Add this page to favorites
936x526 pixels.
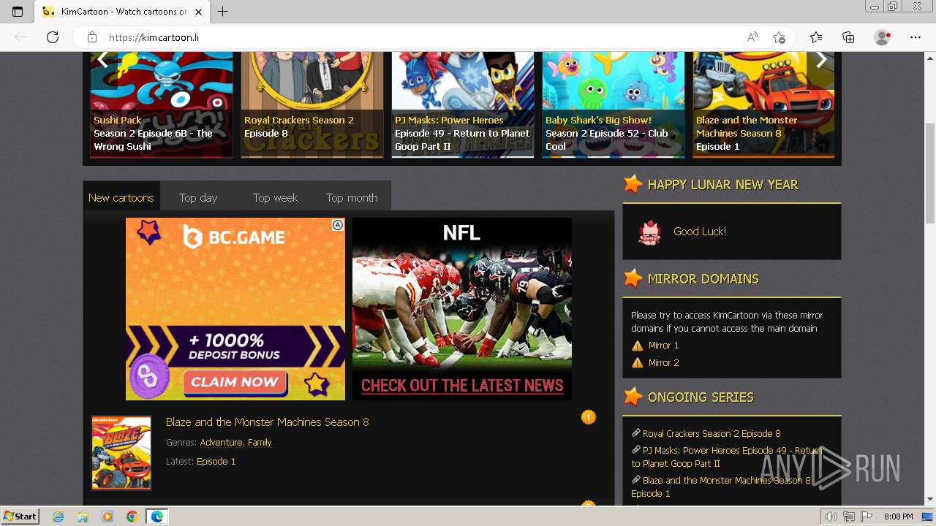(x=780, y=37)
